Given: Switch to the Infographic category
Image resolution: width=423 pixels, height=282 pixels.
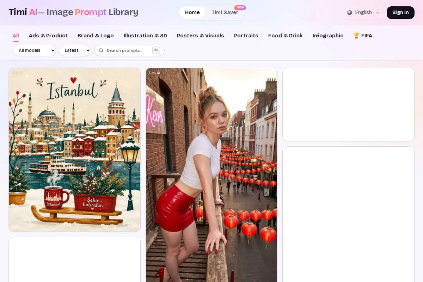Looking at the screenshot, I should [328, 36].
